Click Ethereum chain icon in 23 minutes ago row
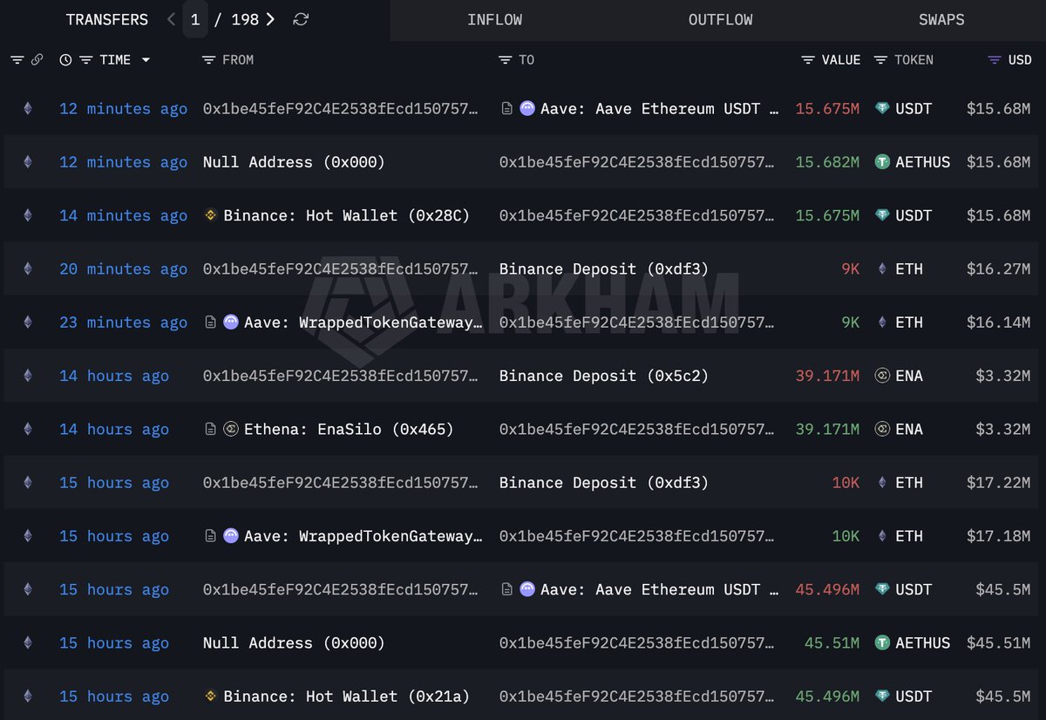 (27, 323)
